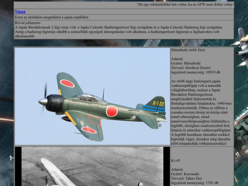Click the Vissza link

pos(20,11)
